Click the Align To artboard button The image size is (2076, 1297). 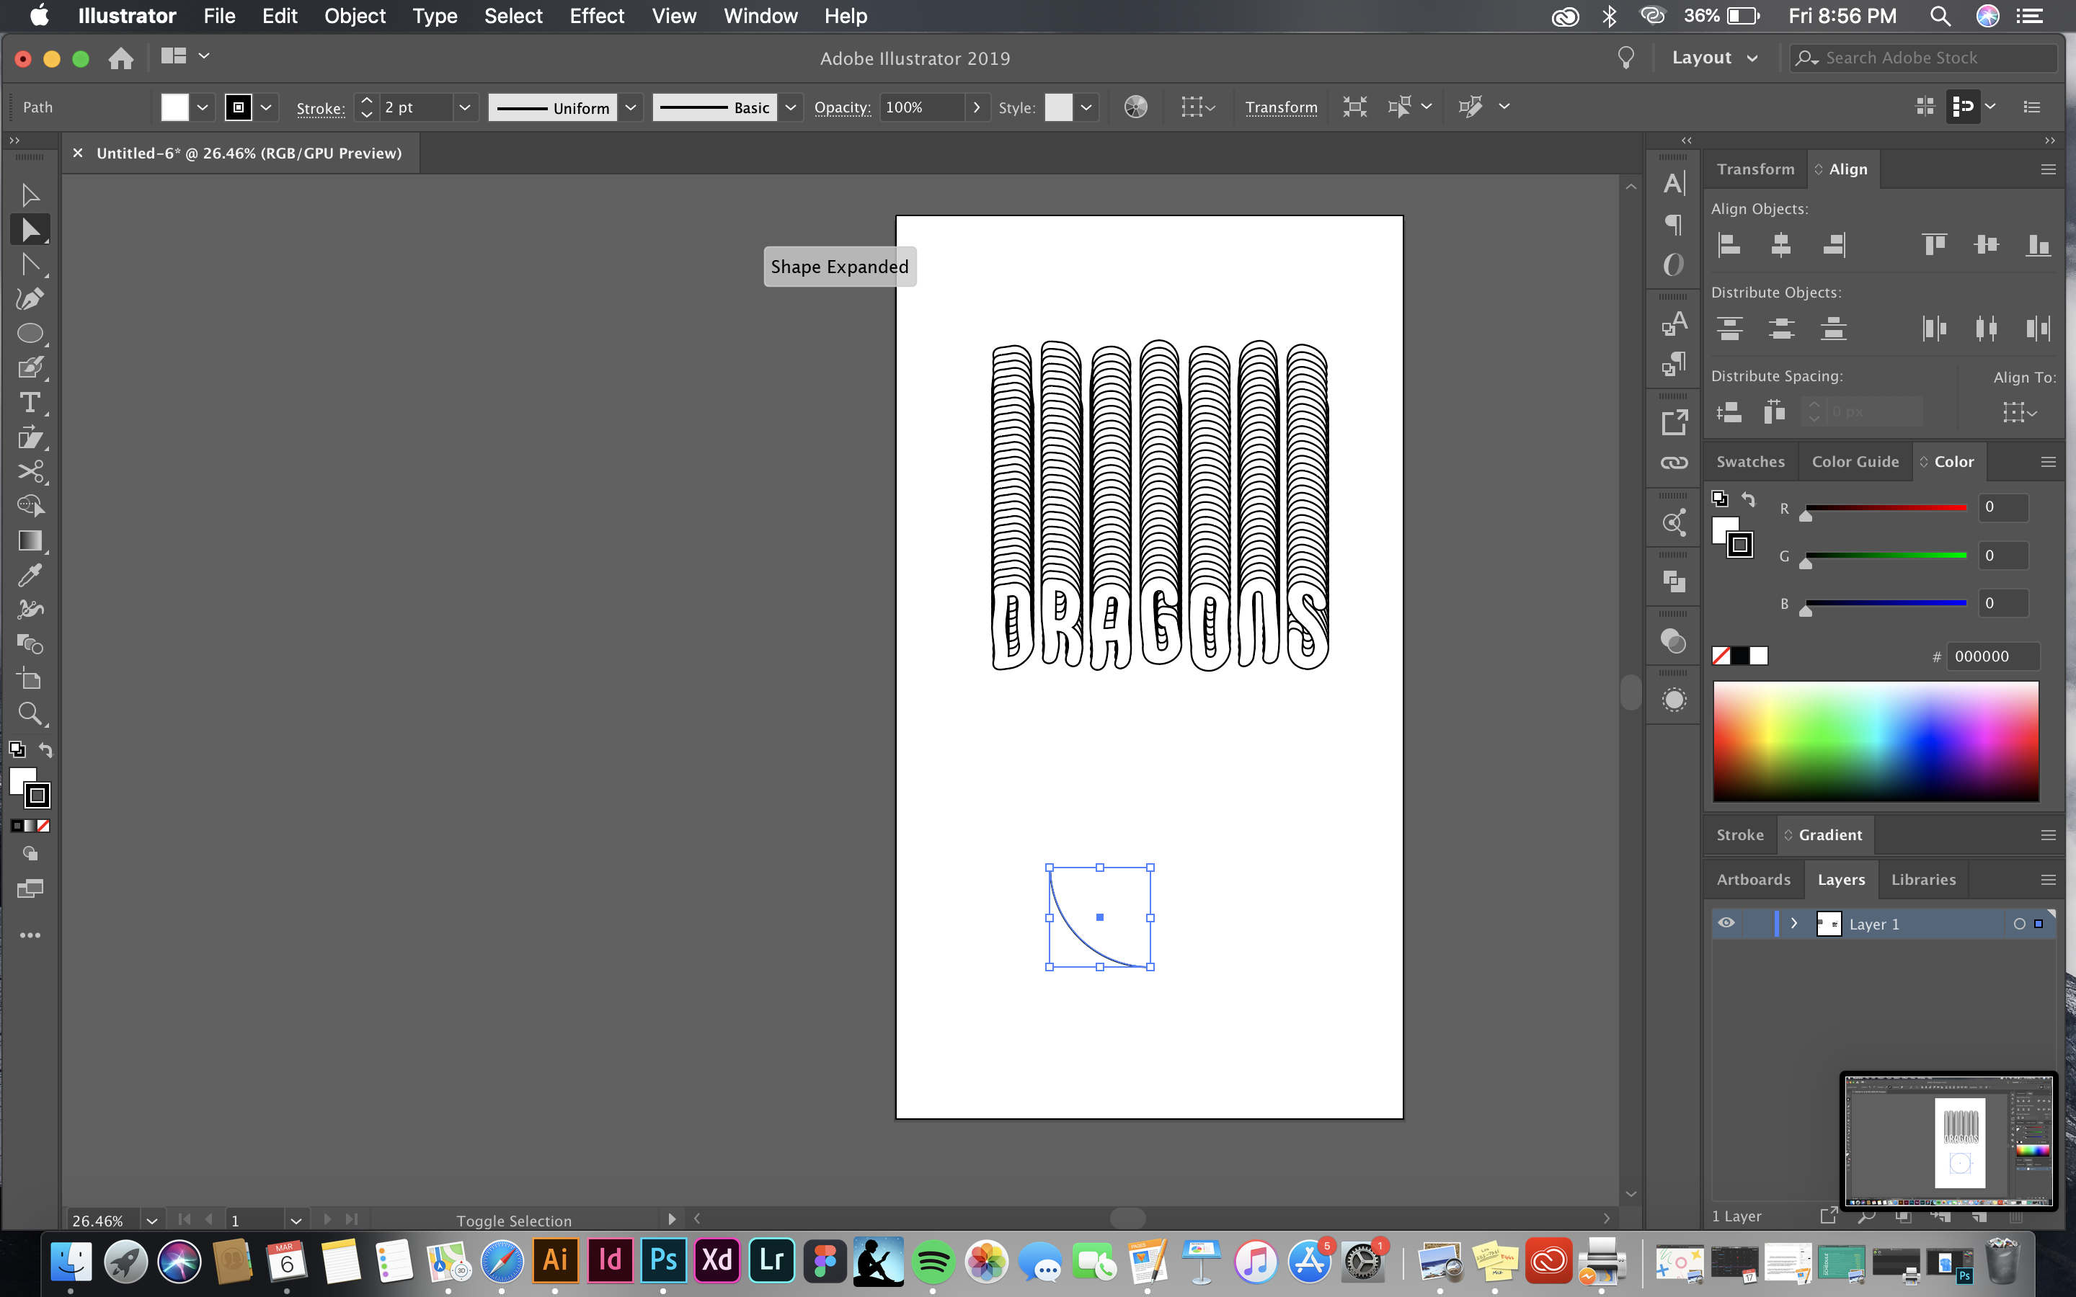click(2018, 412)
